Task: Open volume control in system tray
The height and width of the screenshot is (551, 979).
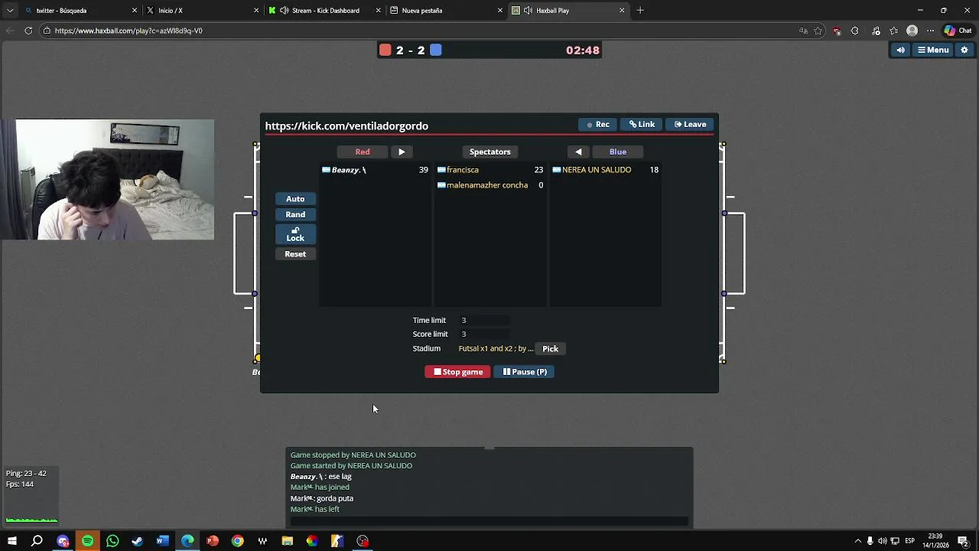Action: click(x=883, y=541)
